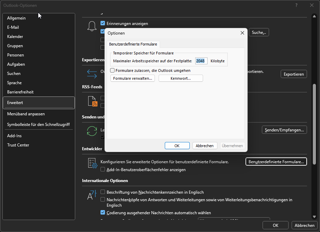Viewport: 320px width, 232px height.
Task: Click the help question mark icon
Action: click(x=296, y=5)
